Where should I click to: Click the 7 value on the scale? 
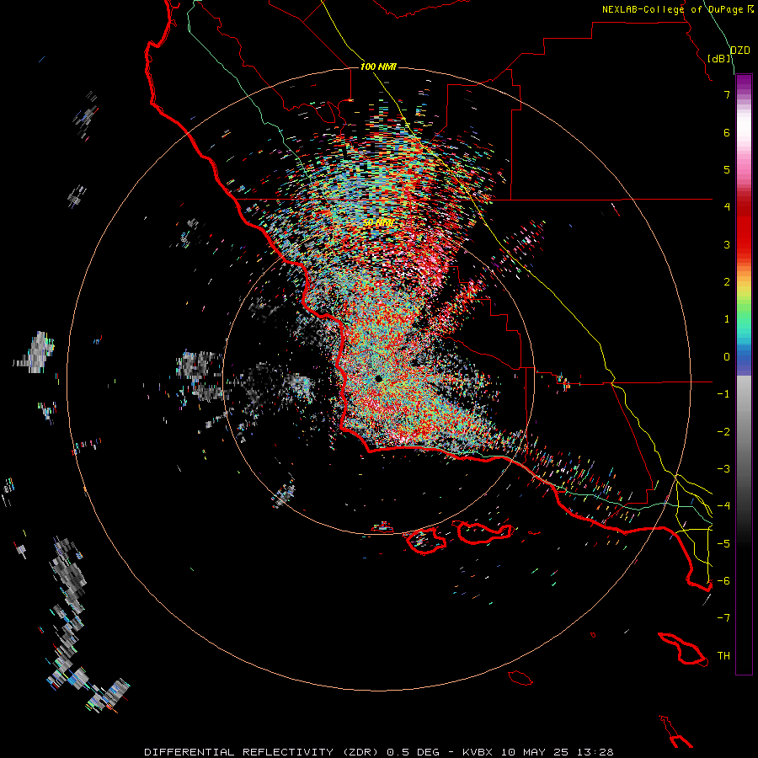tap(727, 94)
